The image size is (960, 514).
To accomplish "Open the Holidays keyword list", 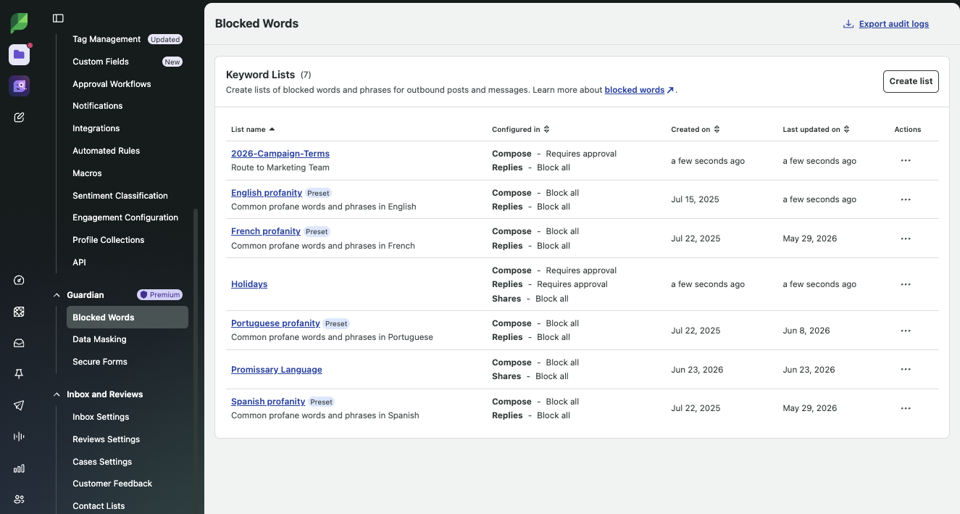I will pyautogui.click(x=249, y=284).
